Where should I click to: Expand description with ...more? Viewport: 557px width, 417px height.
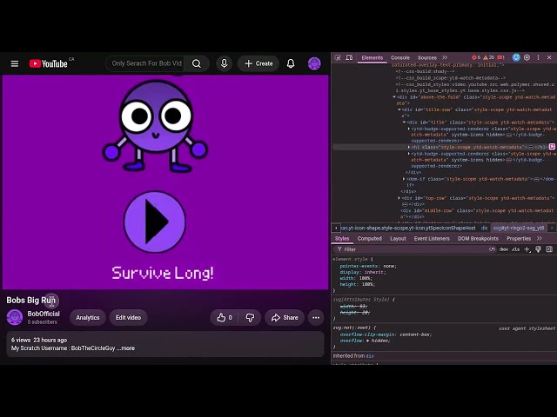click(125, 348)
